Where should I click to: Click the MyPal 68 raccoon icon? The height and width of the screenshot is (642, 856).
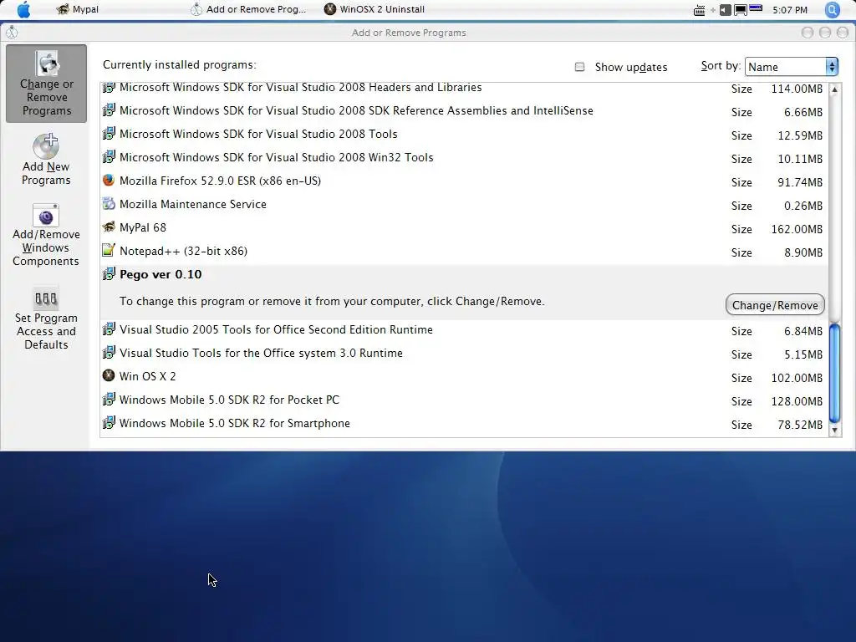tap(109, 227)
